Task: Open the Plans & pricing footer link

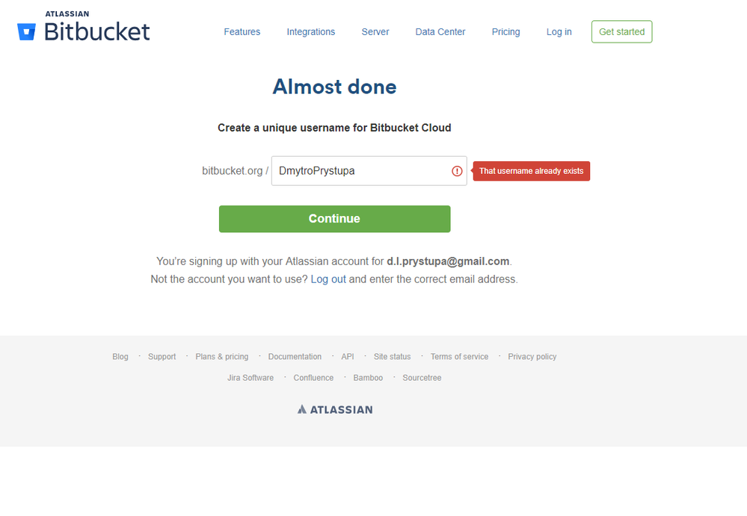Action: 222,357
